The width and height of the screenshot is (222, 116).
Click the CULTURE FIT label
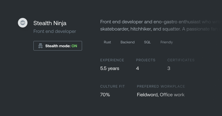click(x=112, y=86)
